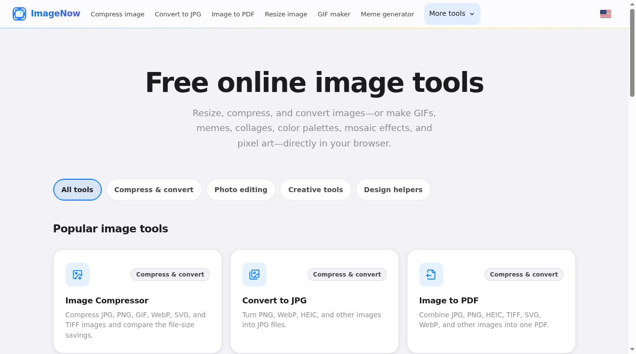Open the Image to PDF card title
Image resolution: width=636 pixels, height=354 pixels.
449,300
